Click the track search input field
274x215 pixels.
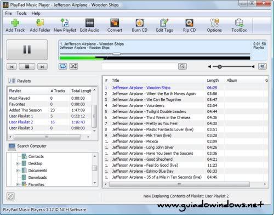click(x=140, y=66)
